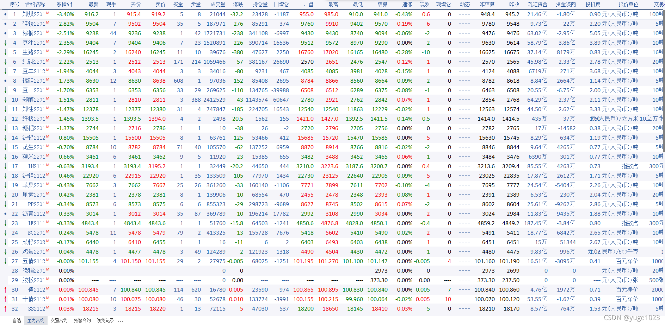
Task: Click latest price 916.2 of 郑煤2201
Action: click(92, 14)
